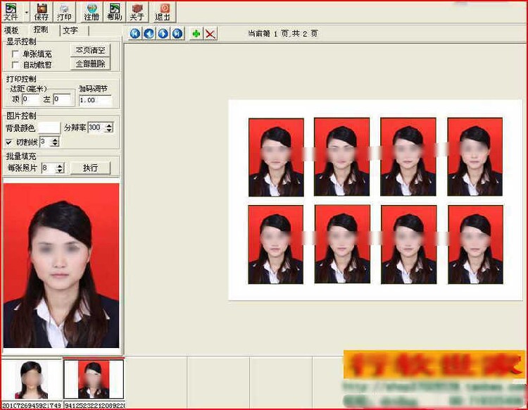This screenshot has width=528, height=410.
Task: Click the 左 margin input field
Action: point(62,99)
